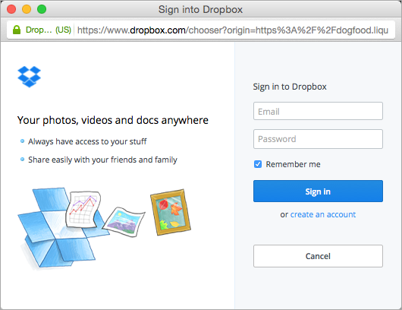This screenshot has width=402, height=310.
Task: Click the Cancel button
Action: [318, 256]
